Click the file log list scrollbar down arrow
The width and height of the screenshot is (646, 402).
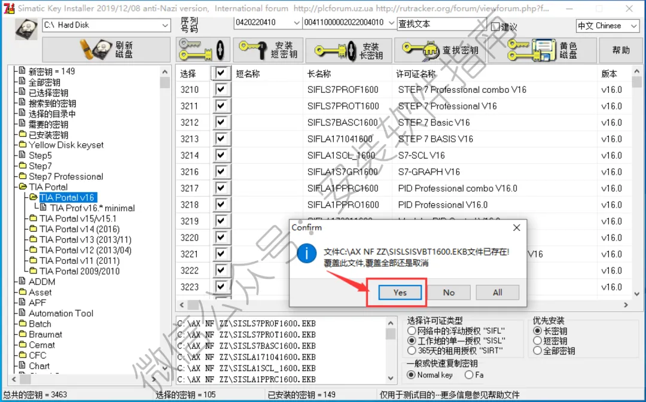click(391, 377)
